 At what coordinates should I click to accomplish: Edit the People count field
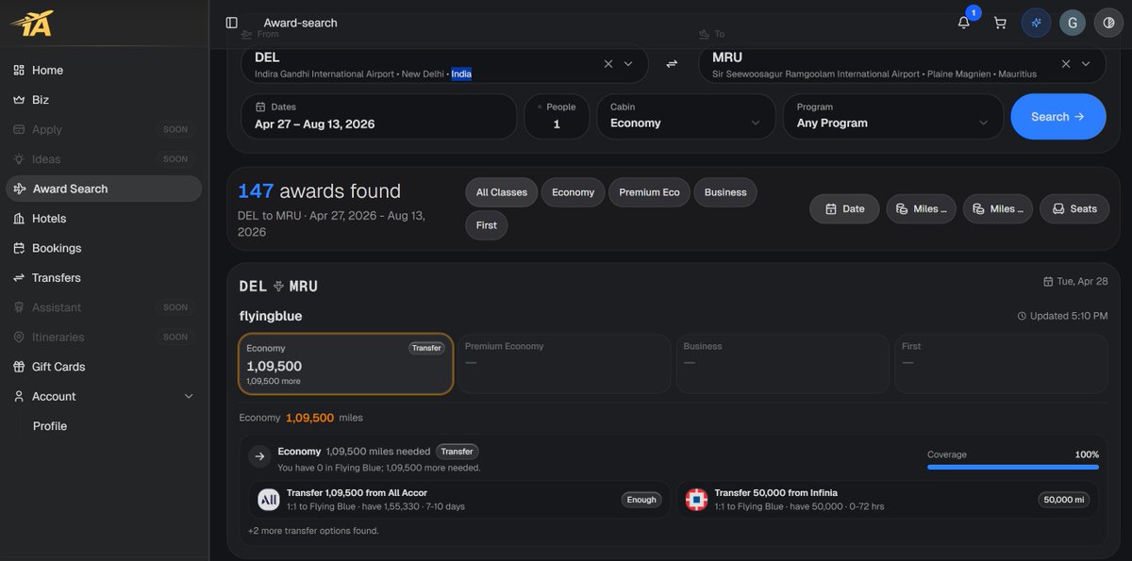click(x=557, y=116)
